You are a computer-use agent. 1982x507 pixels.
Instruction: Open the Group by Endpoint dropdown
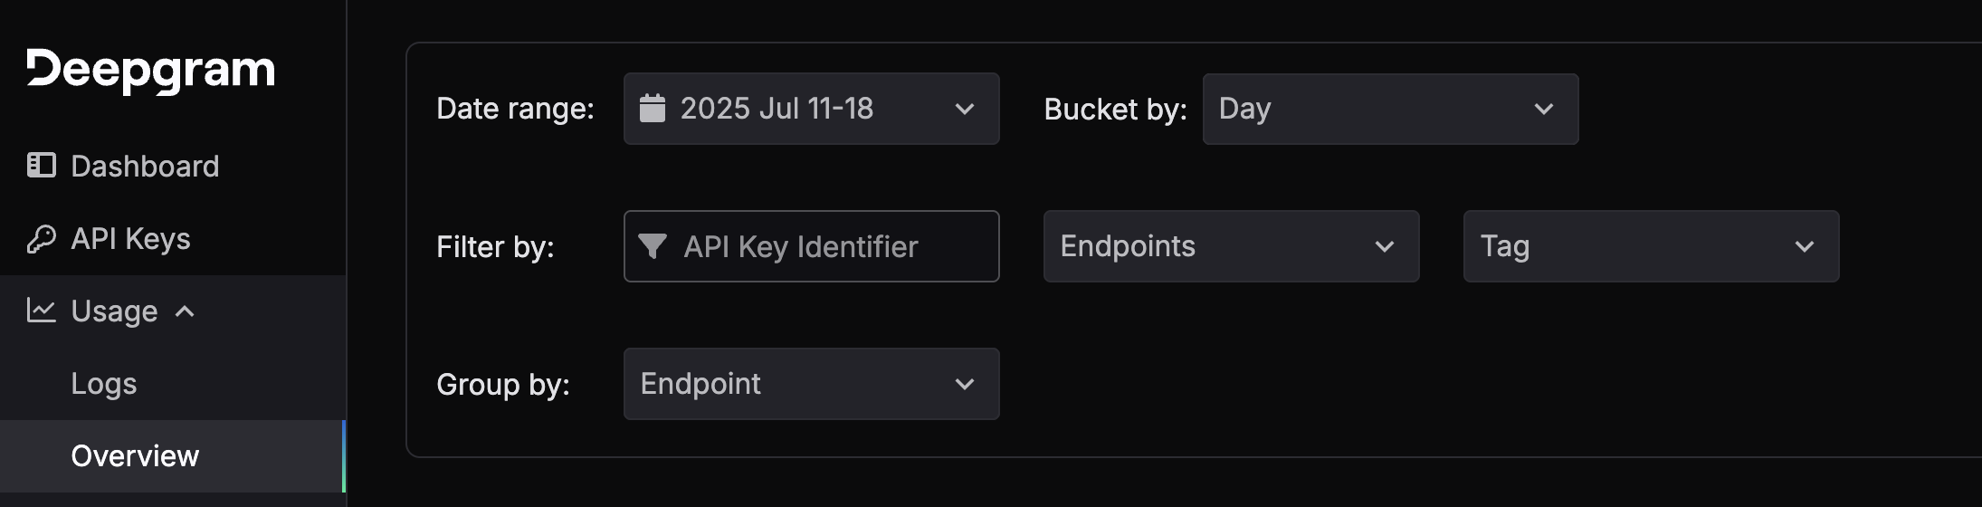[811, 384]
